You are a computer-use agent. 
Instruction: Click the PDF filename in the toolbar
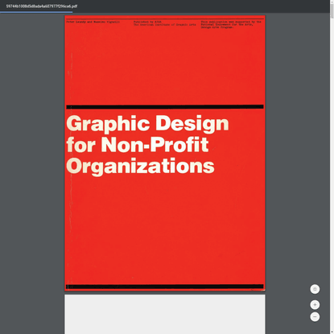tap(42, 6)
